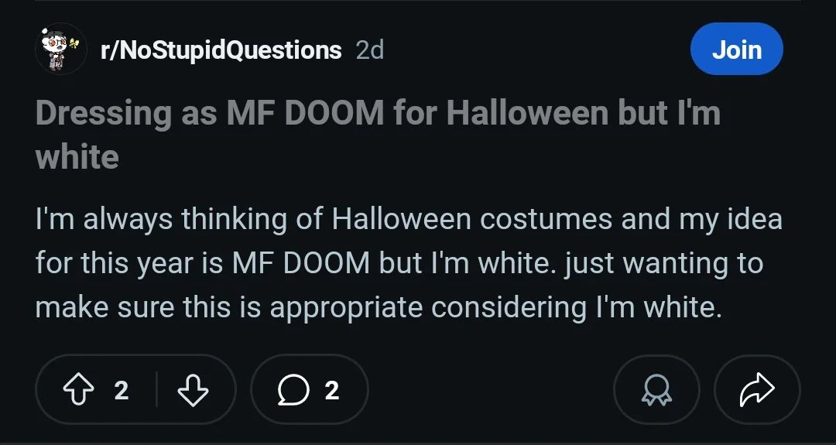
Task: Join the NoStupidQuestions community
Action: click(x=736, y=50)
